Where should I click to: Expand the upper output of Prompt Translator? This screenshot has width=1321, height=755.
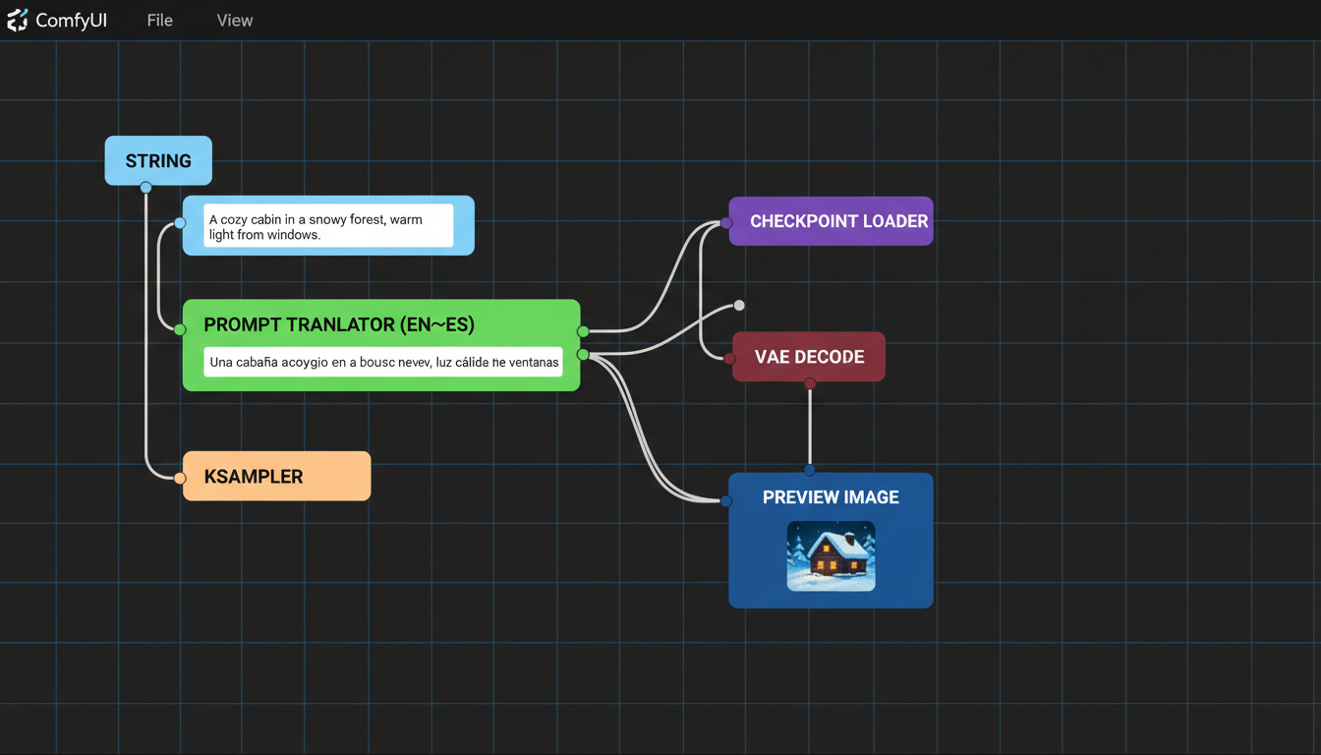[x=583, y=331]
